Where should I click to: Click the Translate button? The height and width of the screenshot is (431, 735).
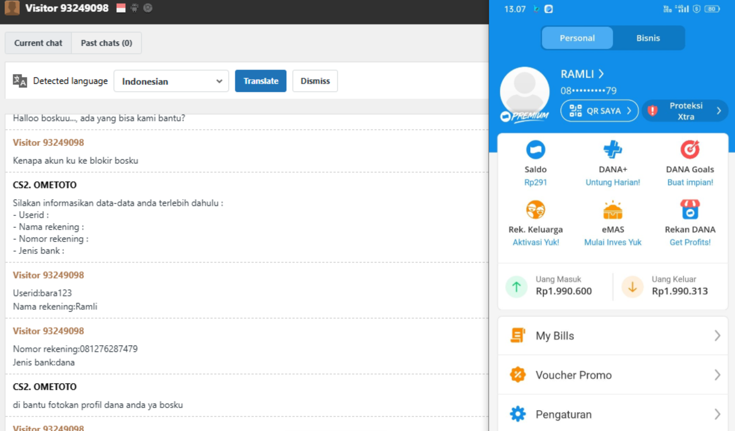260,81
